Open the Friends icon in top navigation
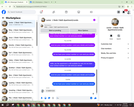 click(54, 12)
